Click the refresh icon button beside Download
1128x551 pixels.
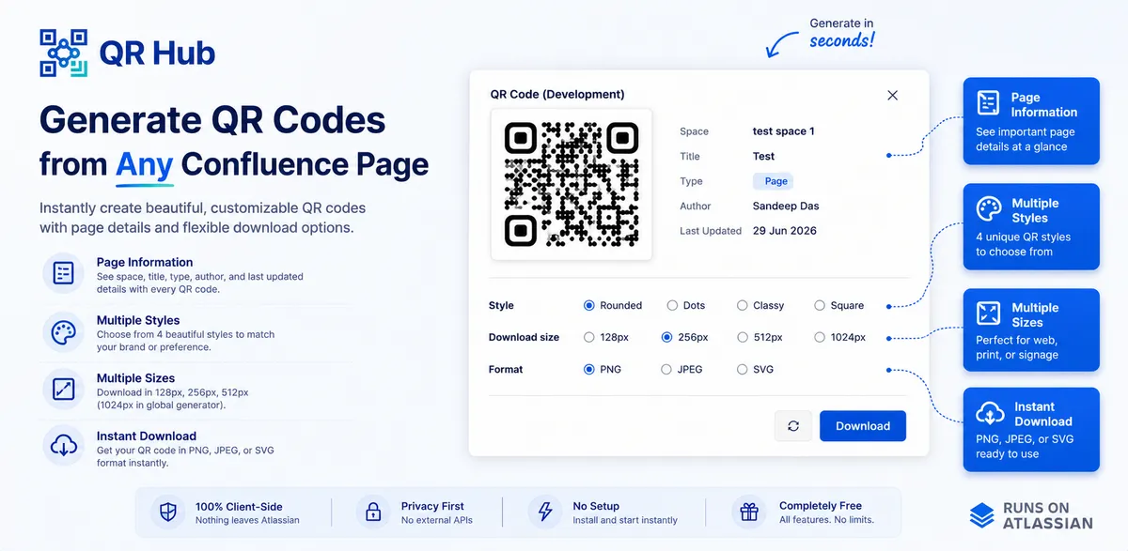pyautogui.click(x=793, y=426)
